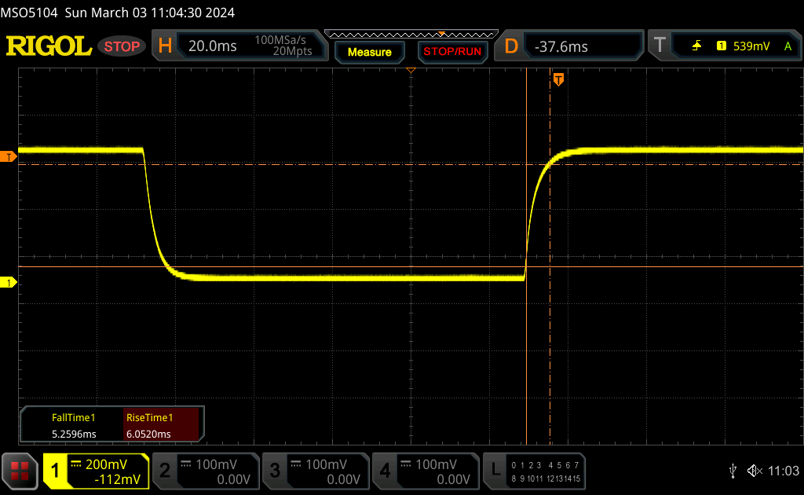Click the muted speaker sound icon
The width and height of the screenshot is (804, 495).
point(755,471)
